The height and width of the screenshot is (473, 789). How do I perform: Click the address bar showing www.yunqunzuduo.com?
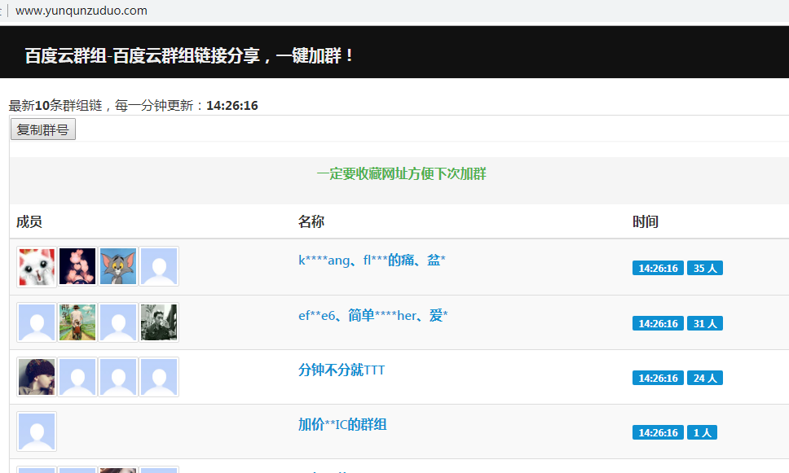pyautogui.click(x=82, y=11)
